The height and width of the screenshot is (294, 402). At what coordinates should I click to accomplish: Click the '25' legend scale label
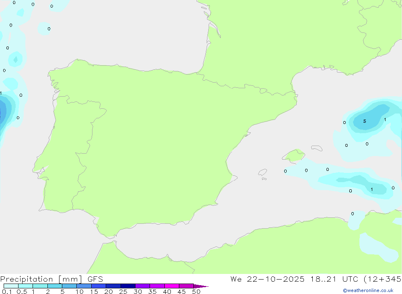click(123, 292)
